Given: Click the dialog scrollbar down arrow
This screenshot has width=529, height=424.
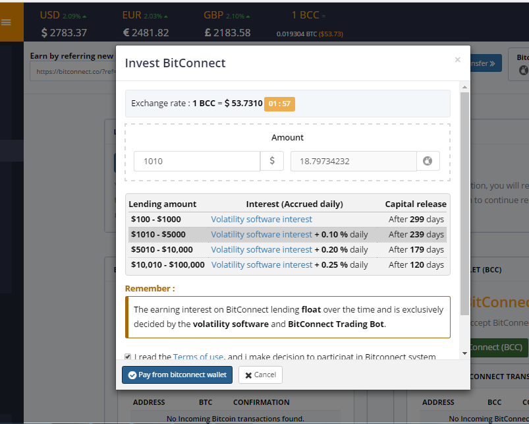Looking at the screenshot, I should tap(464, 353).
